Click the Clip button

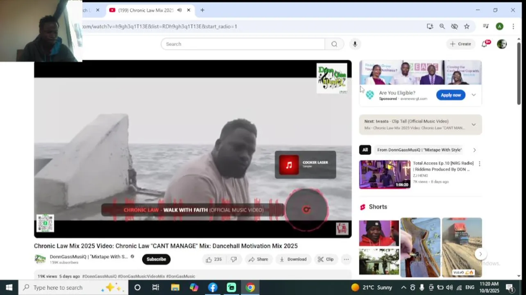click(326, 259)
